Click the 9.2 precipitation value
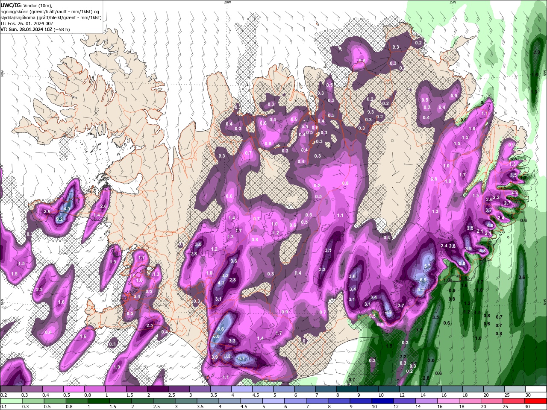This screenshot has width=547, height=410. point(59,219)
